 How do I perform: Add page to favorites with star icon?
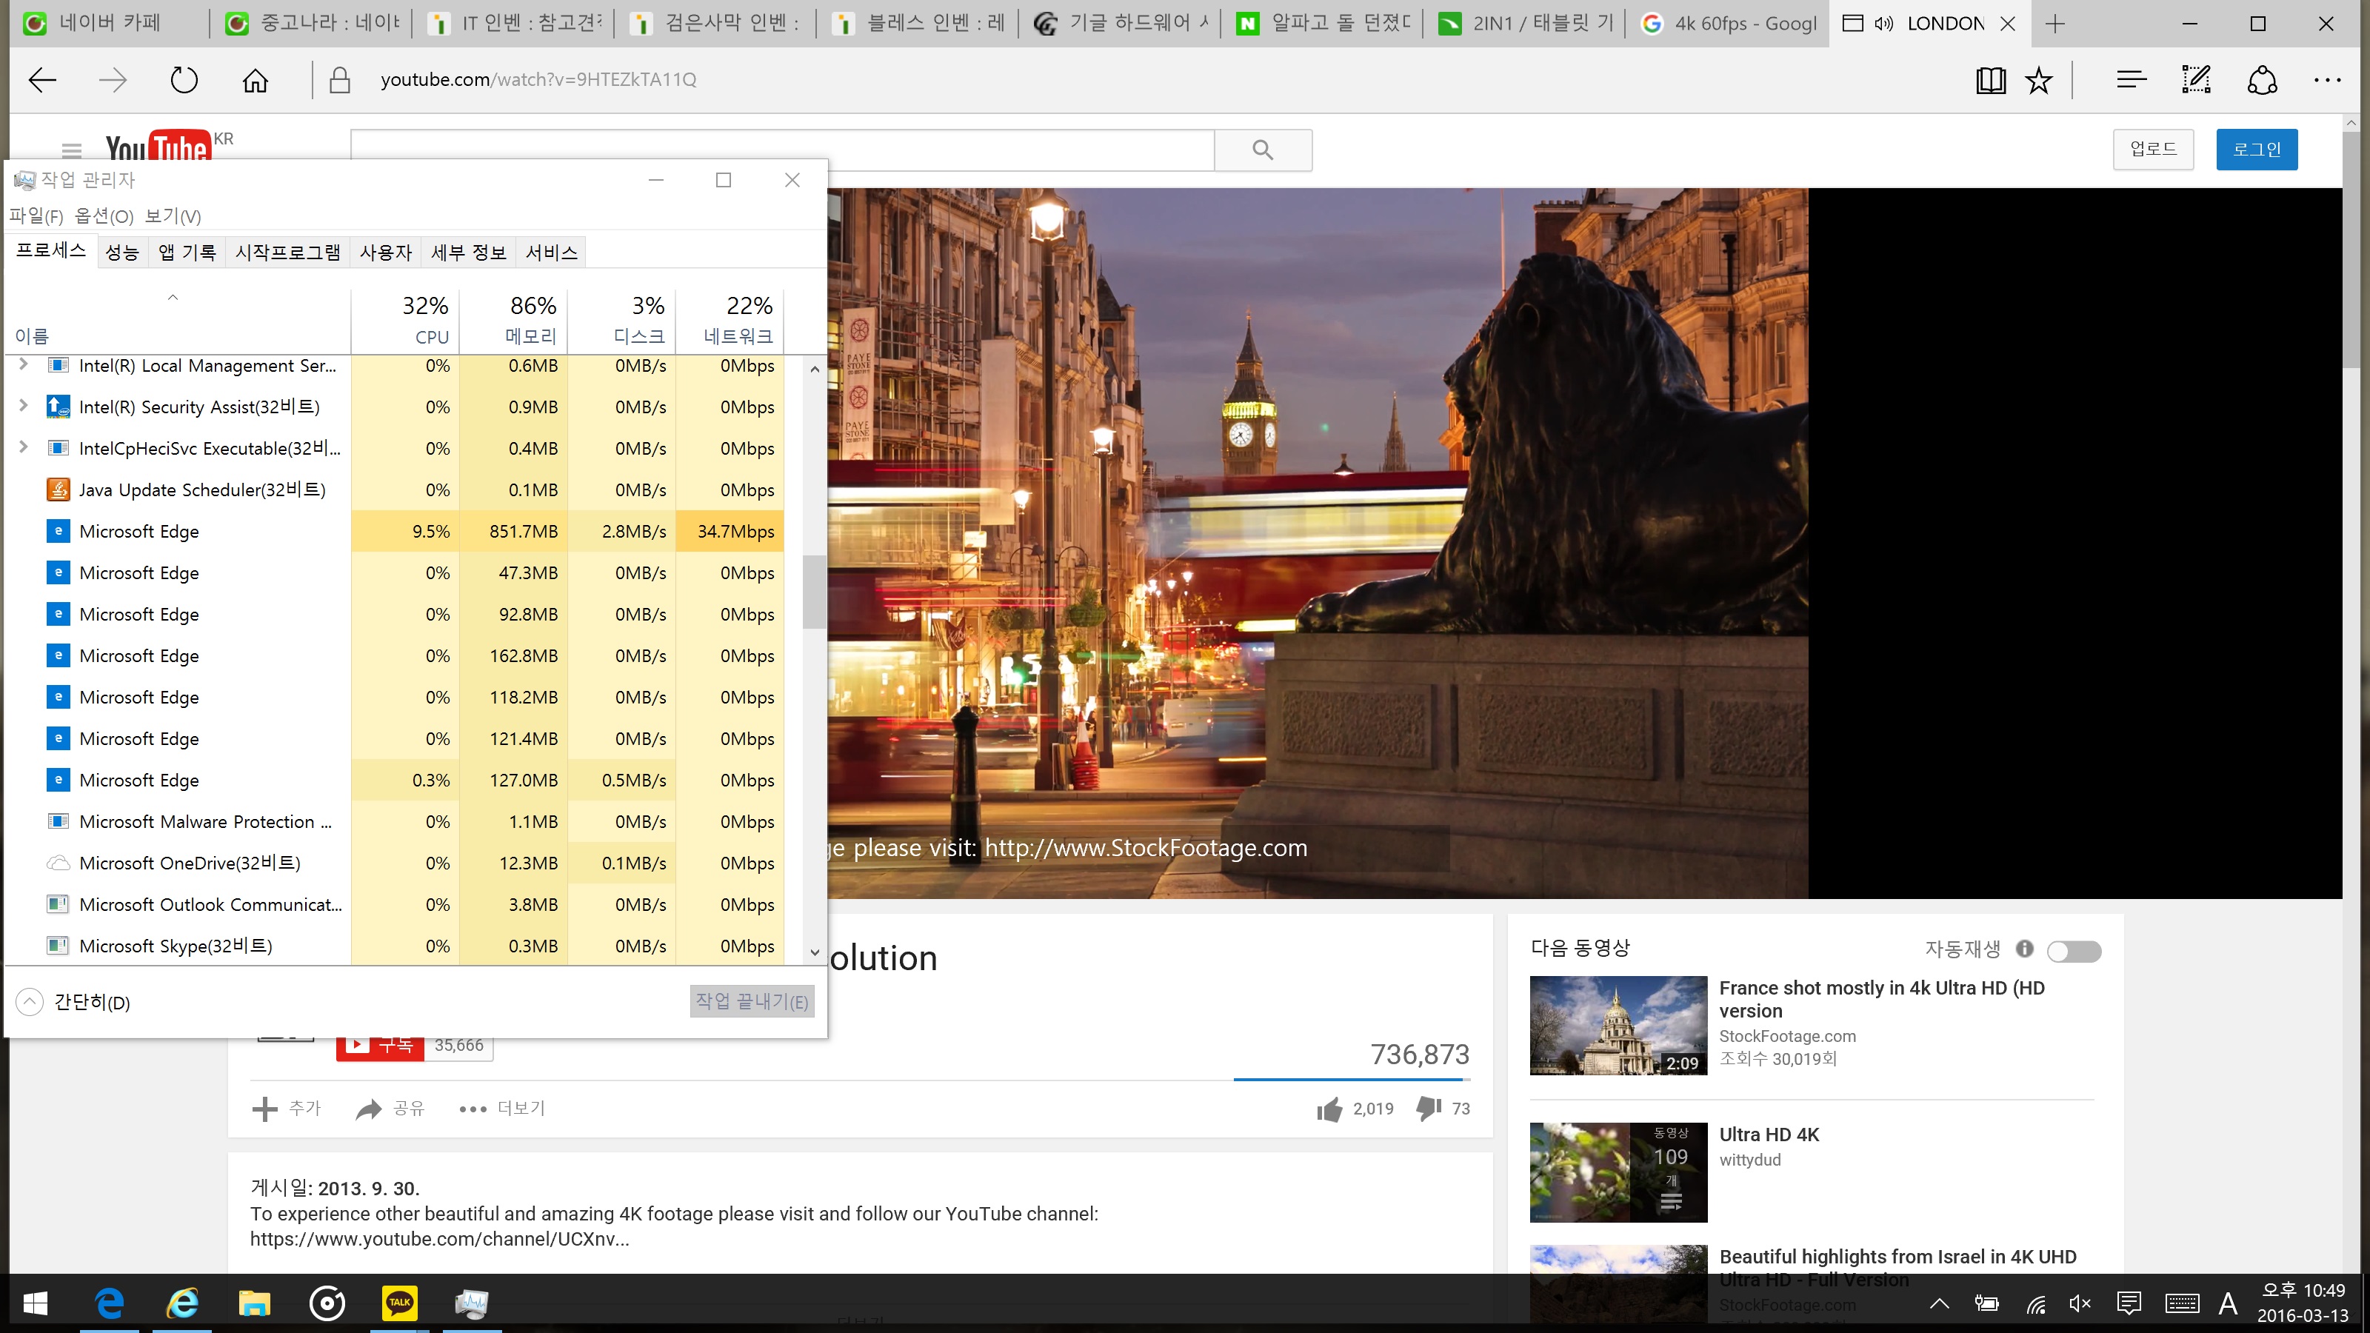click(x=2039, y=80)
